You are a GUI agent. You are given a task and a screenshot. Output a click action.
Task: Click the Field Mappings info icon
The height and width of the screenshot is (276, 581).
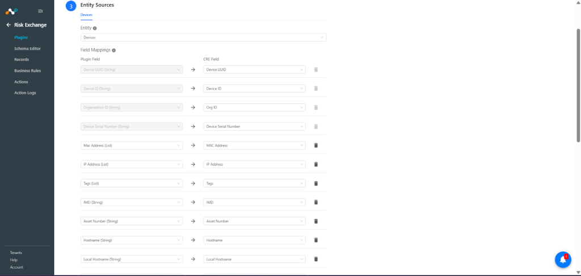coord(113,50)
